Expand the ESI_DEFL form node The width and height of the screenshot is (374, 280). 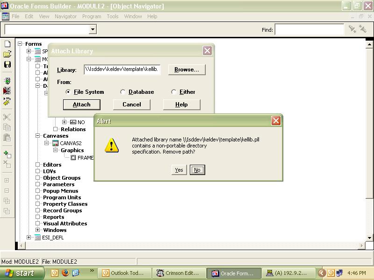[29, 238]
